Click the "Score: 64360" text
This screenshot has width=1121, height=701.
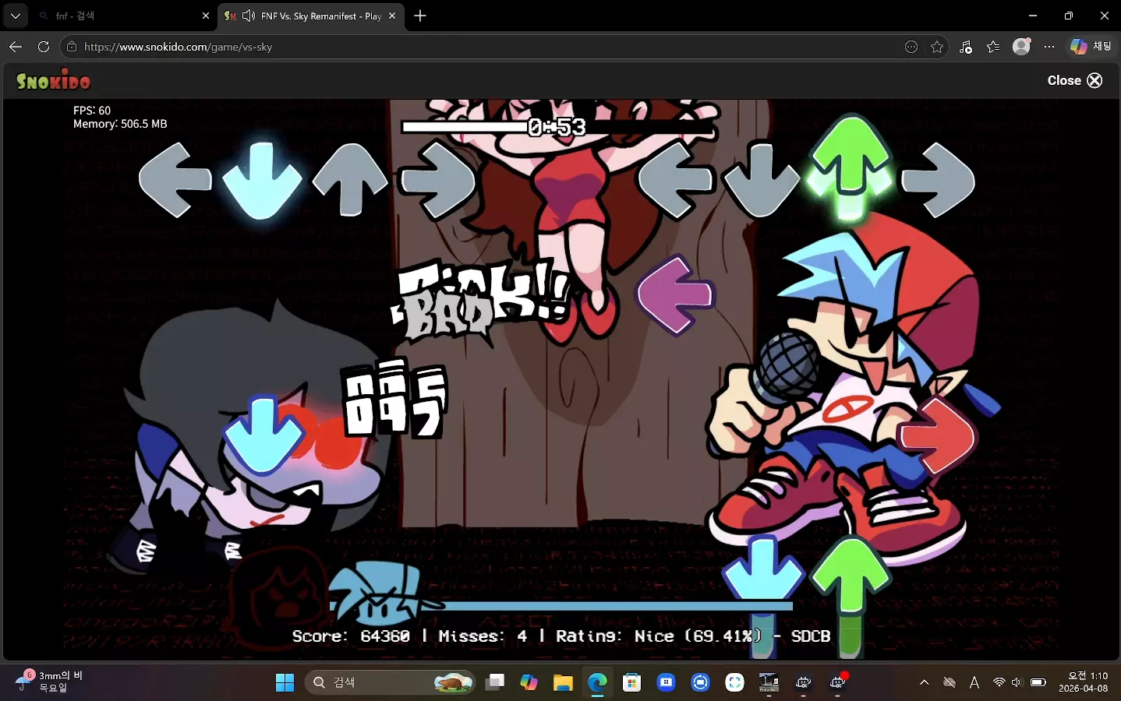[x=351, y=636]
